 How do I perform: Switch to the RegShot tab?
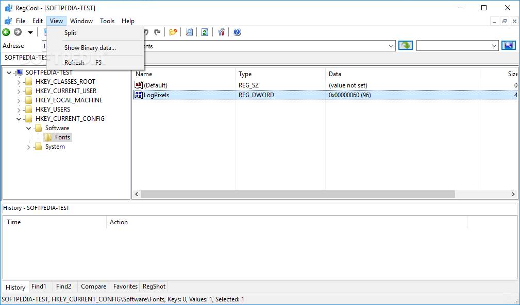(x=154, y=286)
